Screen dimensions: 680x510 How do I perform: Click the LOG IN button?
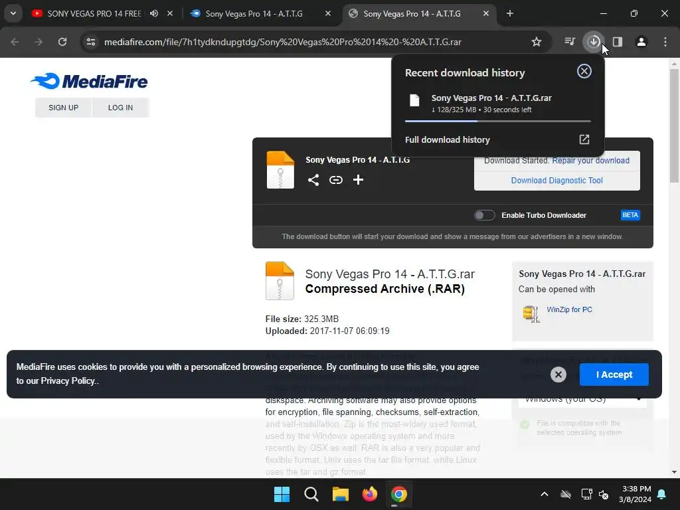click(x=121, y=108)
